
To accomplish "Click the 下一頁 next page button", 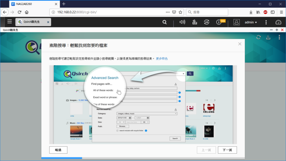I will coord(227,150).
